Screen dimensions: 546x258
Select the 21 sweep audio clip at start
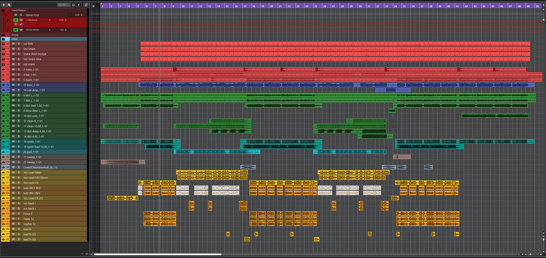coord(123,162)
